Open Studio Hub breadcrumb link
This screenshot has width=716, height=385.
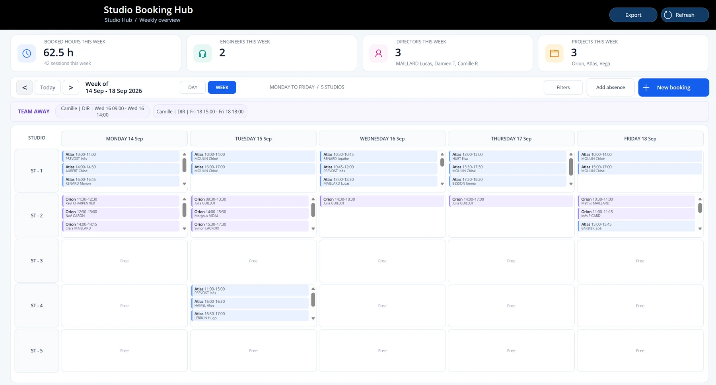pos(118,20)
